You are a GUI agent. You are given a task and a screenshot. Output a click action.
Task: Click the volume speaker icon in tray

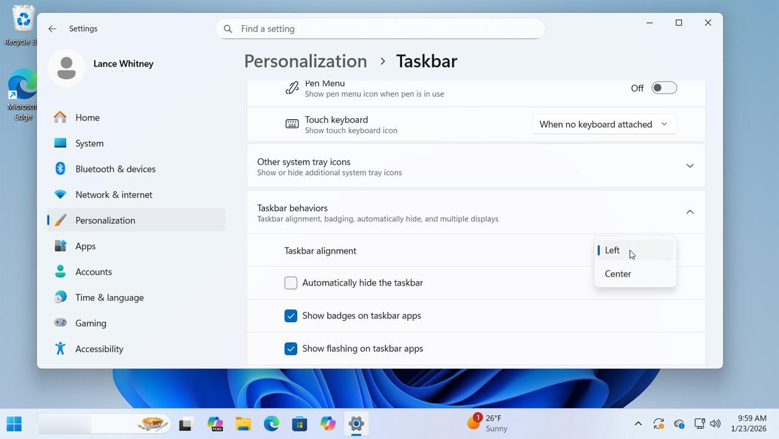pyautogui.click(x=715, y=424)
